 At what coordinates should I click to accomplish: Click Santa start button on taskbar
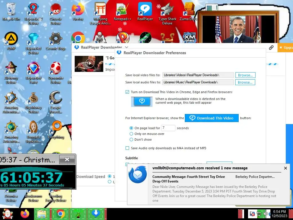[x=7, y=214]
